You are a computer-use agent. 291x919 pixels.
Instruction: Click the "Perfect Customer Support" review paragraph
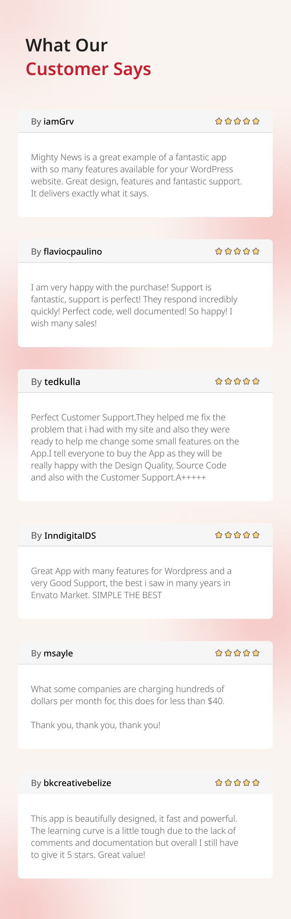coord(135,447)
